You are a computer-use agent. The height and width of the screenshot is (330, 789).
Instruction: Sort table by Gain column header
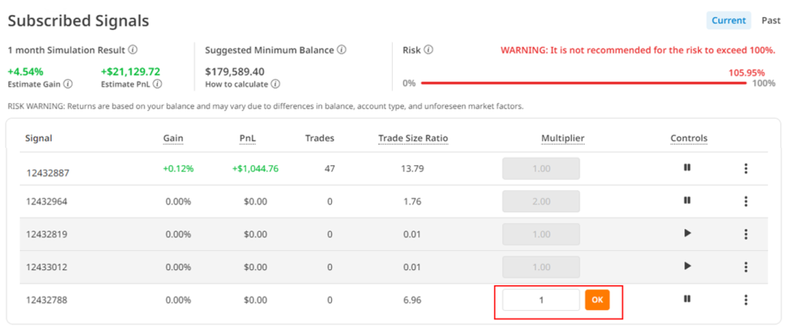(173, 138)
